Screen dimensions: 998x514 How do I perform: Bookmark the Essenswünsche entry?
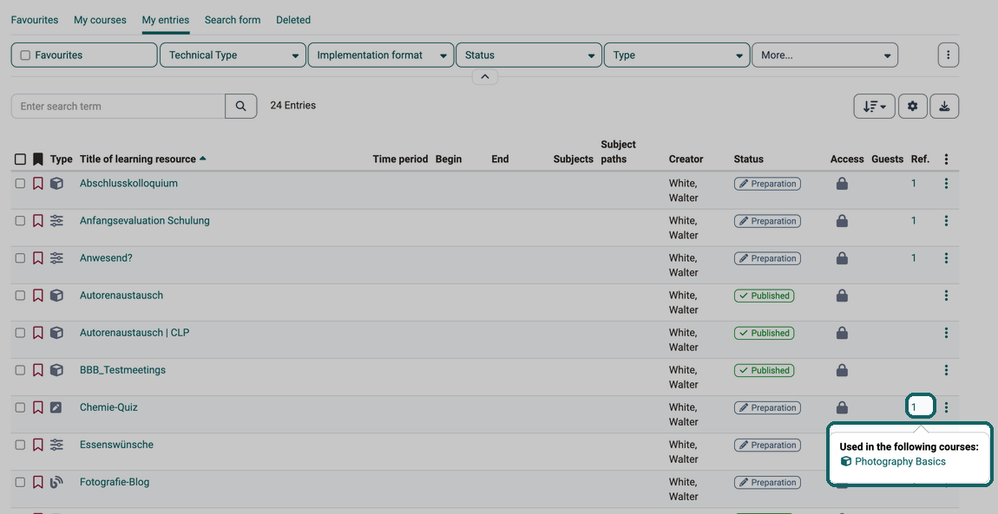37,445
